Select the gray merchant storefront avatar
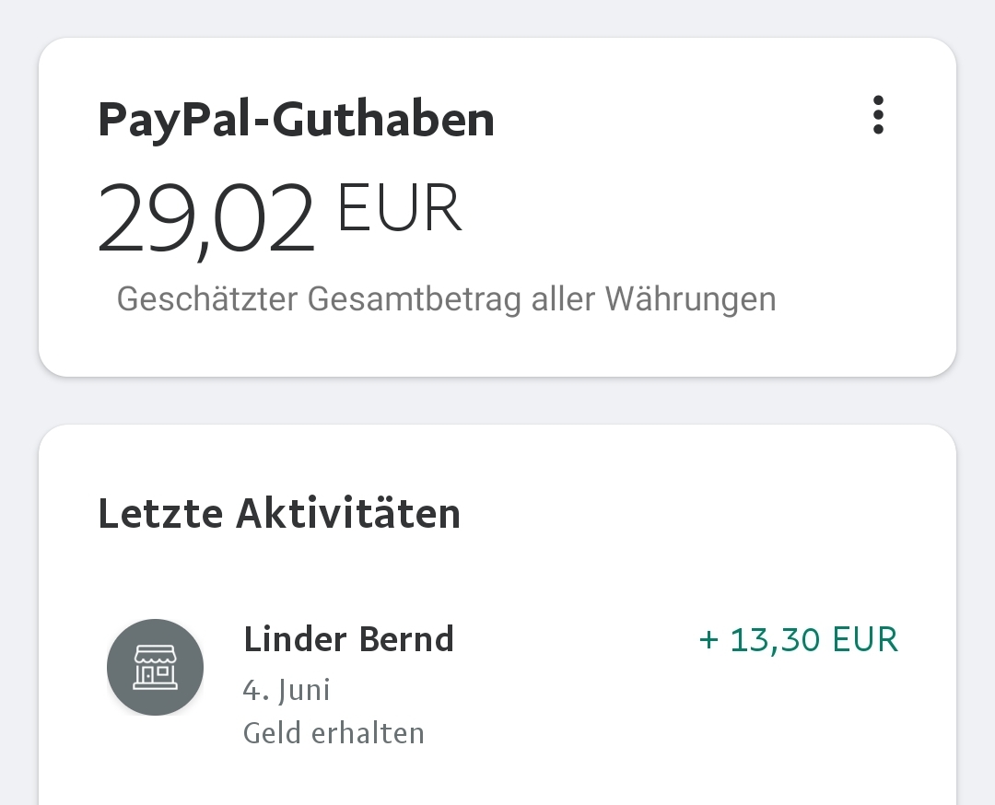Screen dimensions: 995x805 pos(155,667)
